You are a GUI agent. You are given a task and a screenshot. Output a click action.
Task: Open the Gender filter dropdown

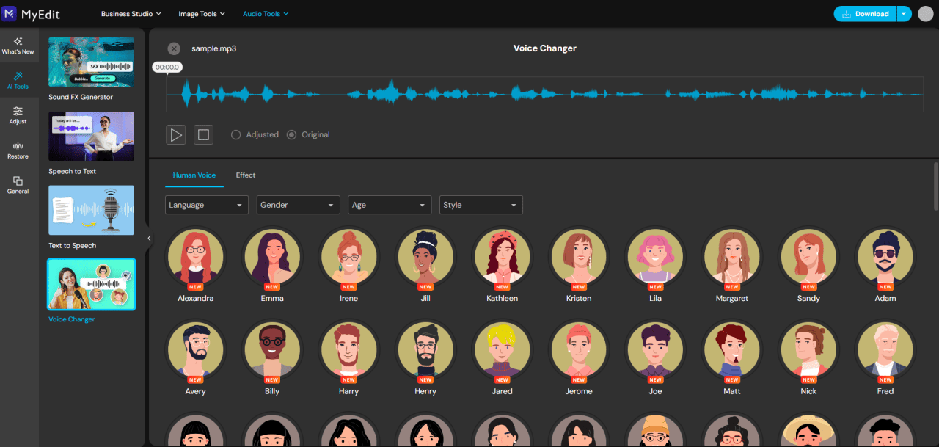pyautogui.click(x=299, y=205)
